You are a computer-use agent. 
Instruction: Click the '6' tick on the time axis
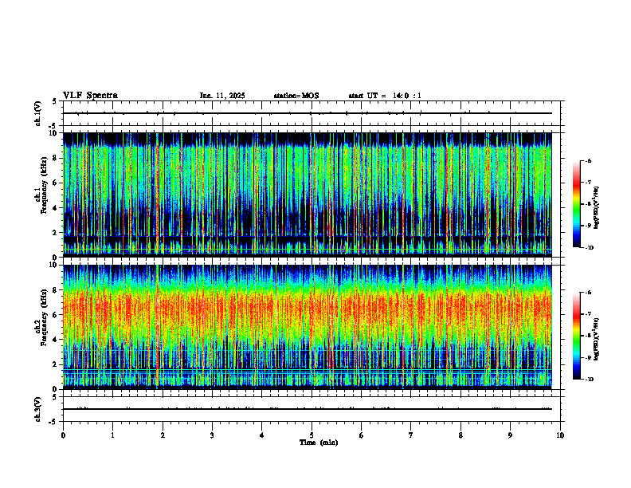click(x=362, y=435)
